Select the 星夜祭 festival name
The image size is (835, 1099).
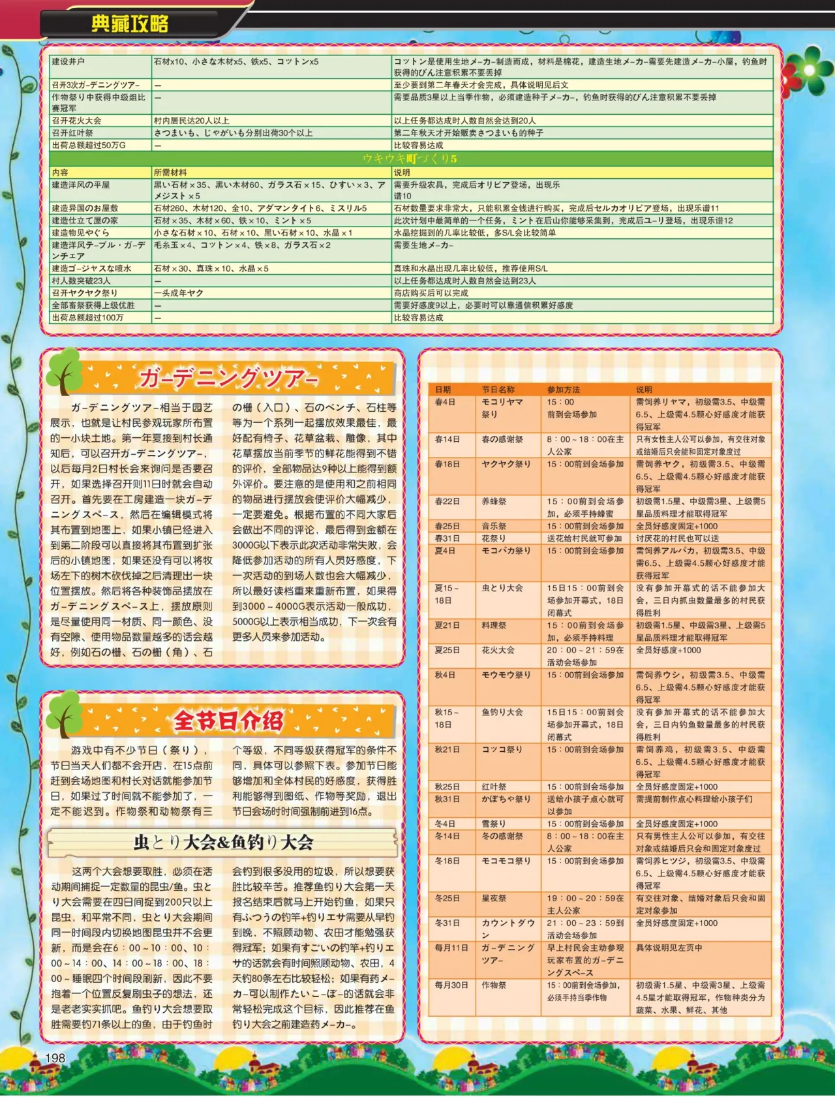pos(494,898)
